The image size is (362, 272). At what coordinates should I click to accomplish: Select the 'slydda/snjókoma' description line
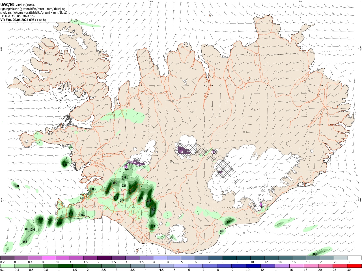(34, 12)
